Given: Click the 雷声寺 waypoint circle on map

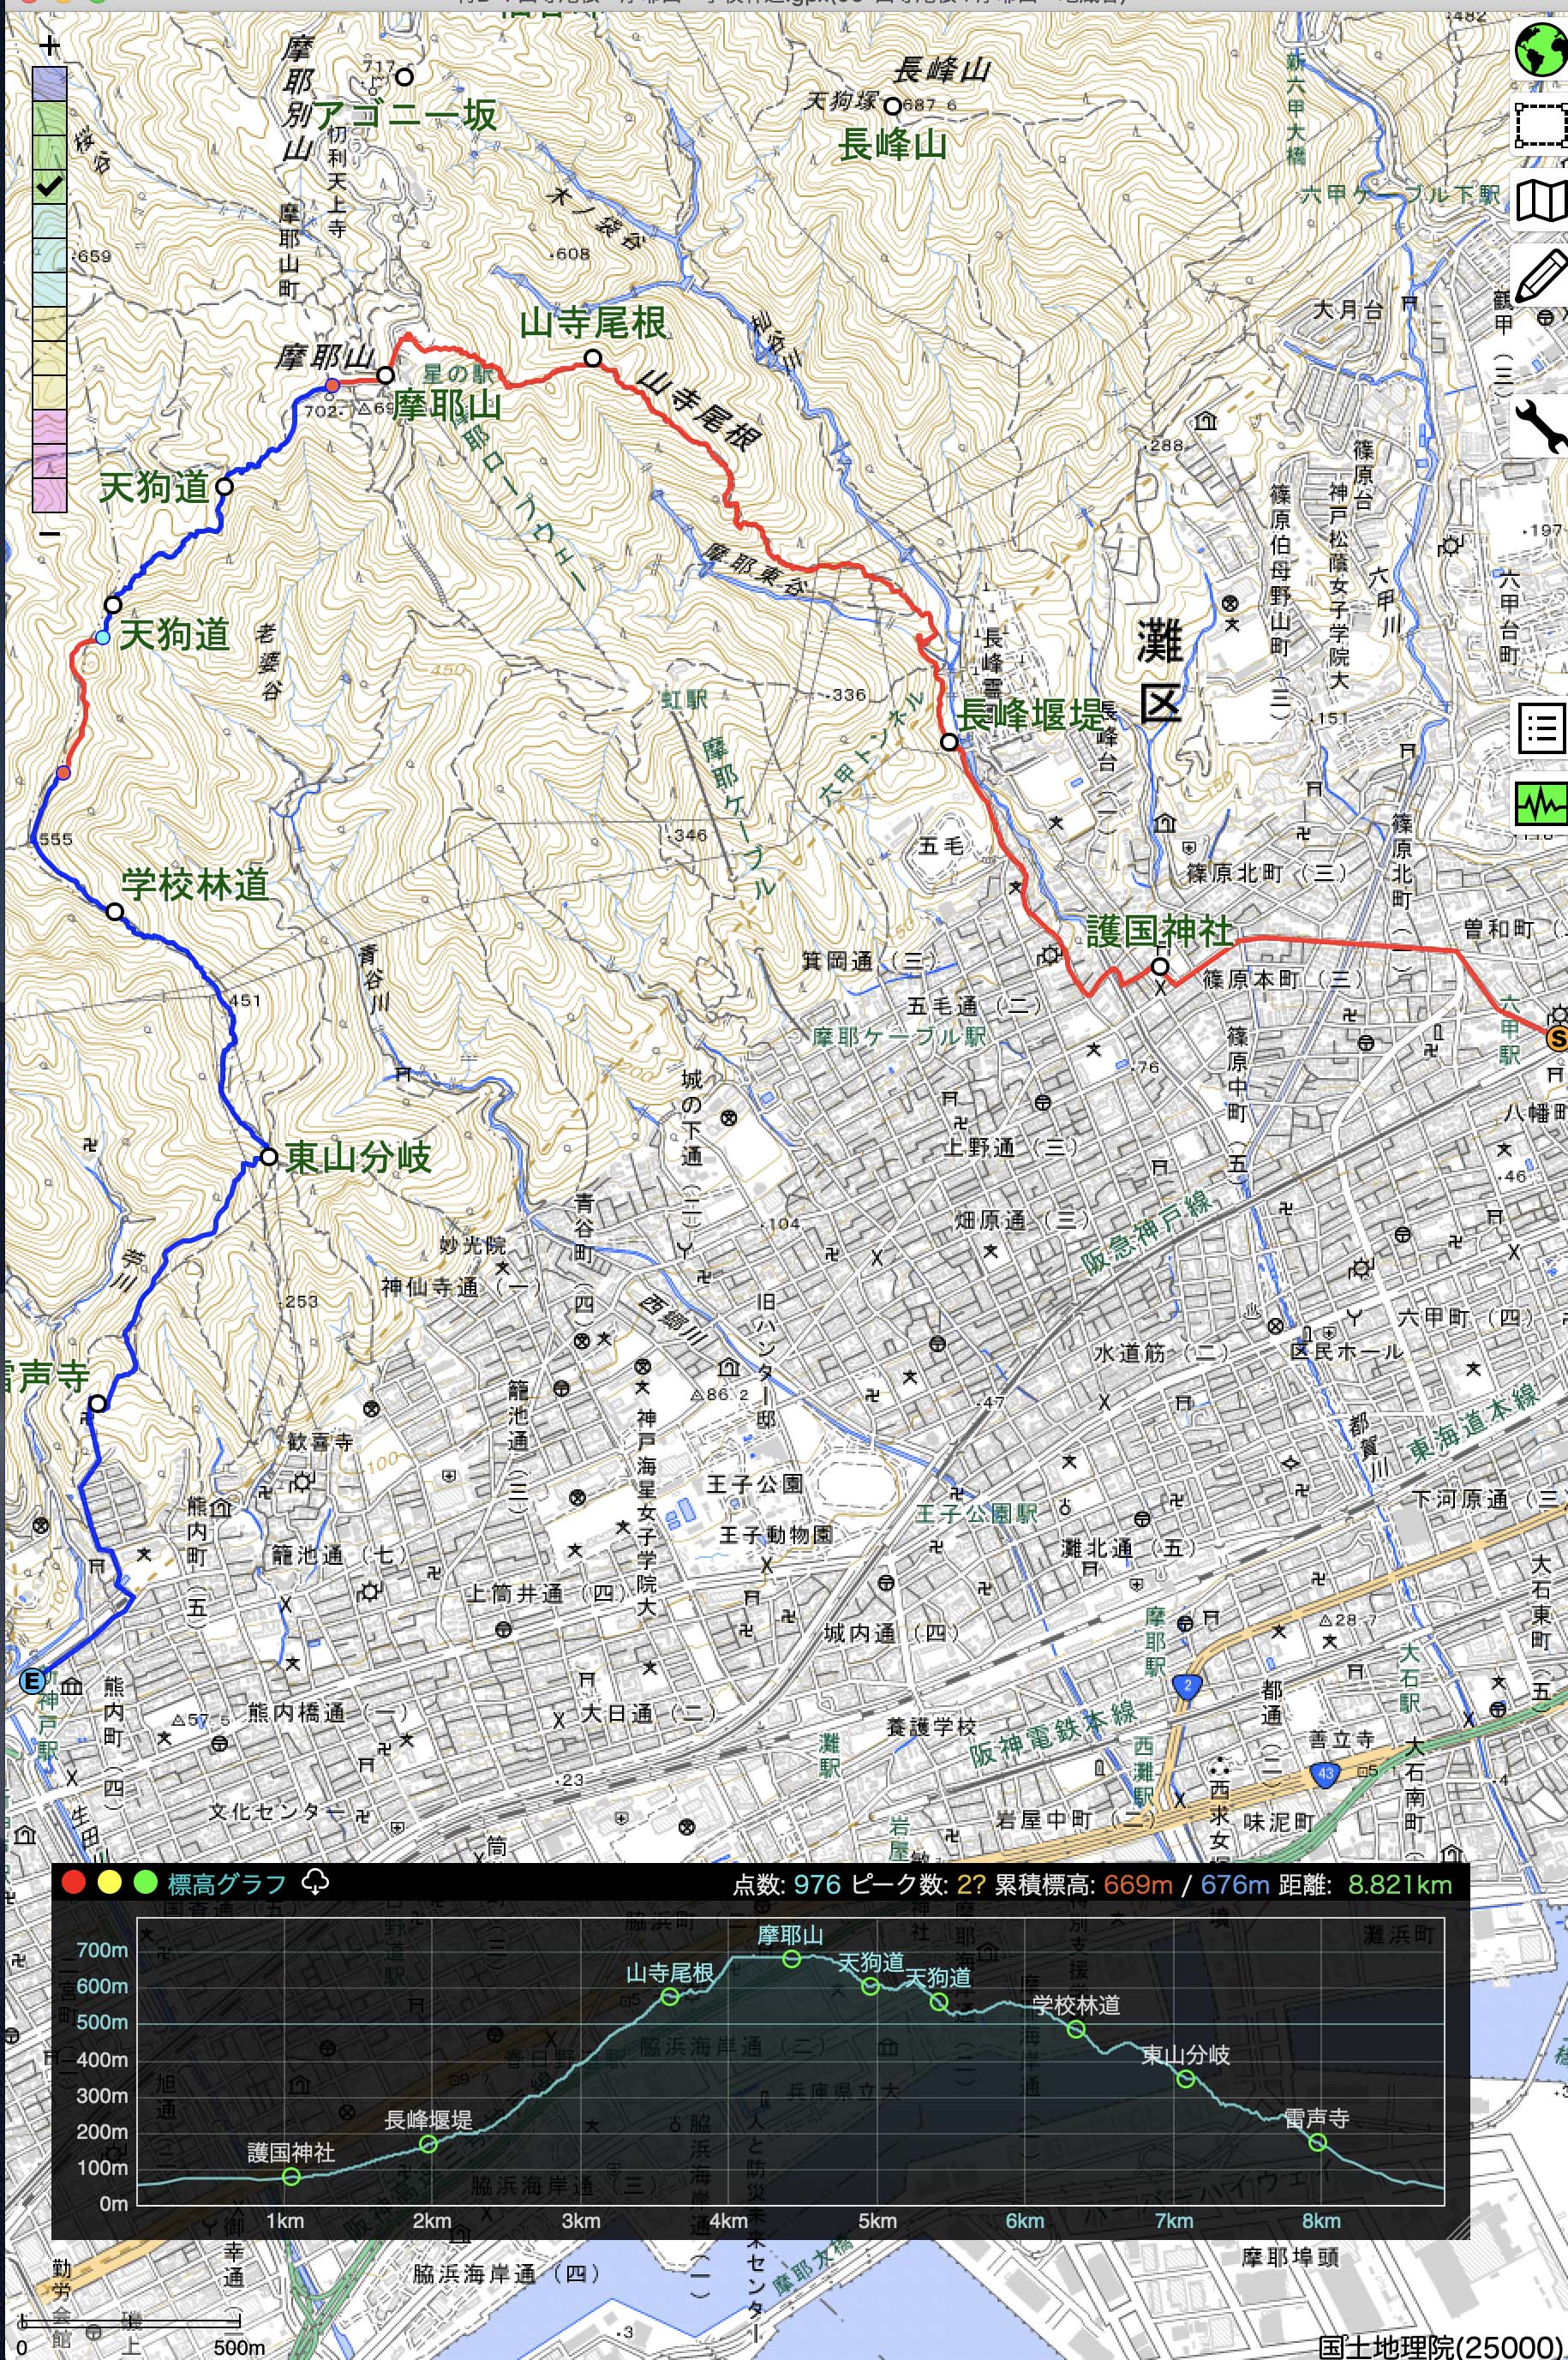Looking at the screenshot, I should (97, 1404).
